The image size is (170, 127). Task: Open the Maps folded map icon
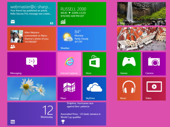69,87
